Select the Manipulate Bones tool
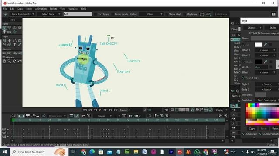 (10, 32)
